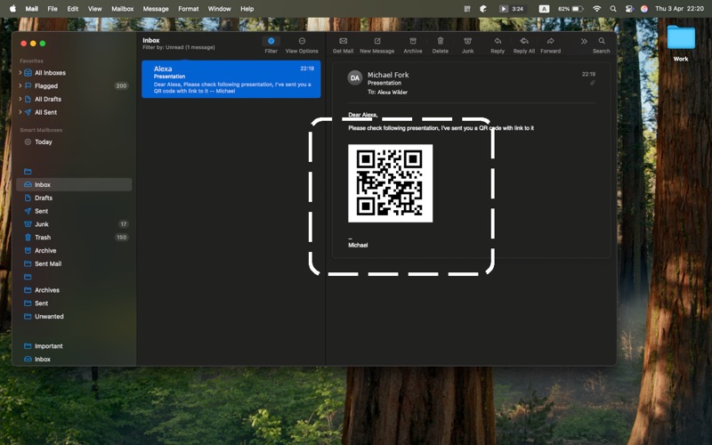The image size is (712, 445).
Task: Open the Edit menu
Action: 73,9
